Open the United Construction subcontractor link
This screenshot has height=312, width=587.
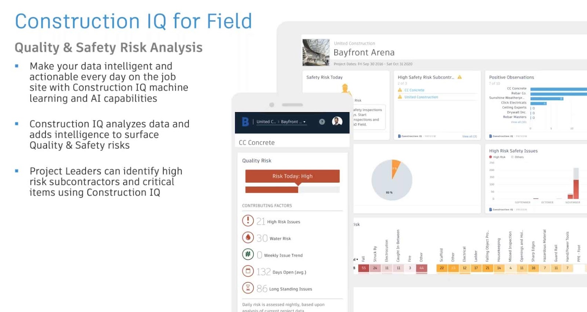point(421,97)
